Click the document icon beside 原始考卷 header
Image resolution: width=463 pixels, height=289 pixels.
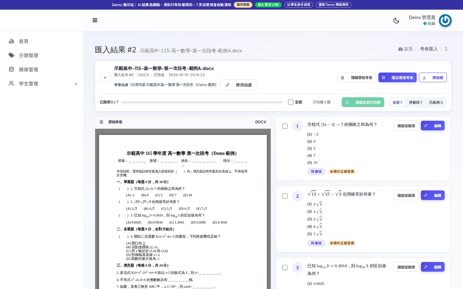coord(102,122)
